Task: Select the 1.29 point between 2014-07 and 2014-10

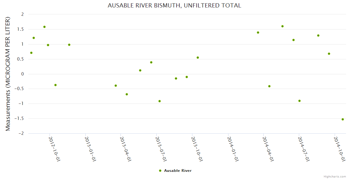Action: [318, 36]
